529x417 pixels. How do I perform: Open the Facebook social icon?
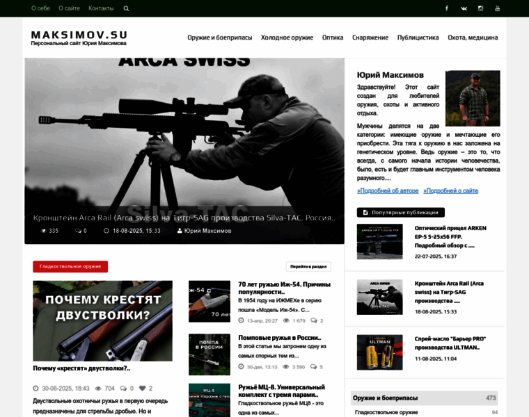click(x=447, y=8)
